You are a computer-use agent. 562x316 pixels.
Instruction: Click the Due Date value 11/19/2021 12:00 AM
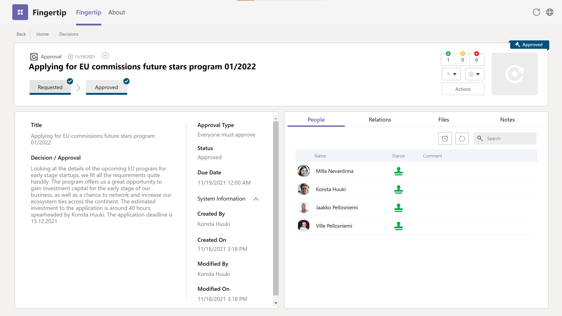224,183
